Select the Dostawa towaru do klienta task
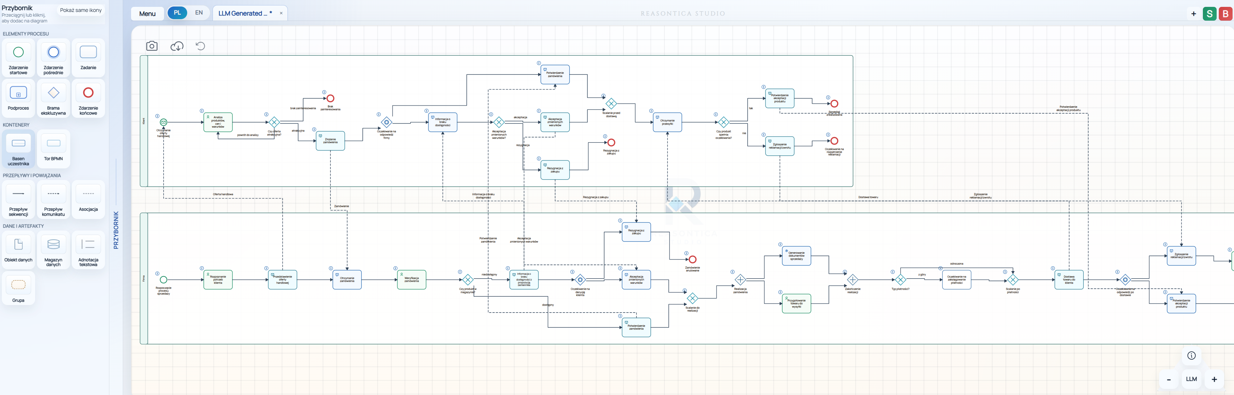Image resolution: width=1234 pixels, height=395 pixels. pyautogui.click(x=1069, y=280)
